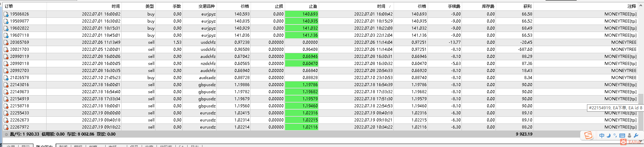
Task: Select the sell order icon for ticket 20021703
Action: click(6, 49)
